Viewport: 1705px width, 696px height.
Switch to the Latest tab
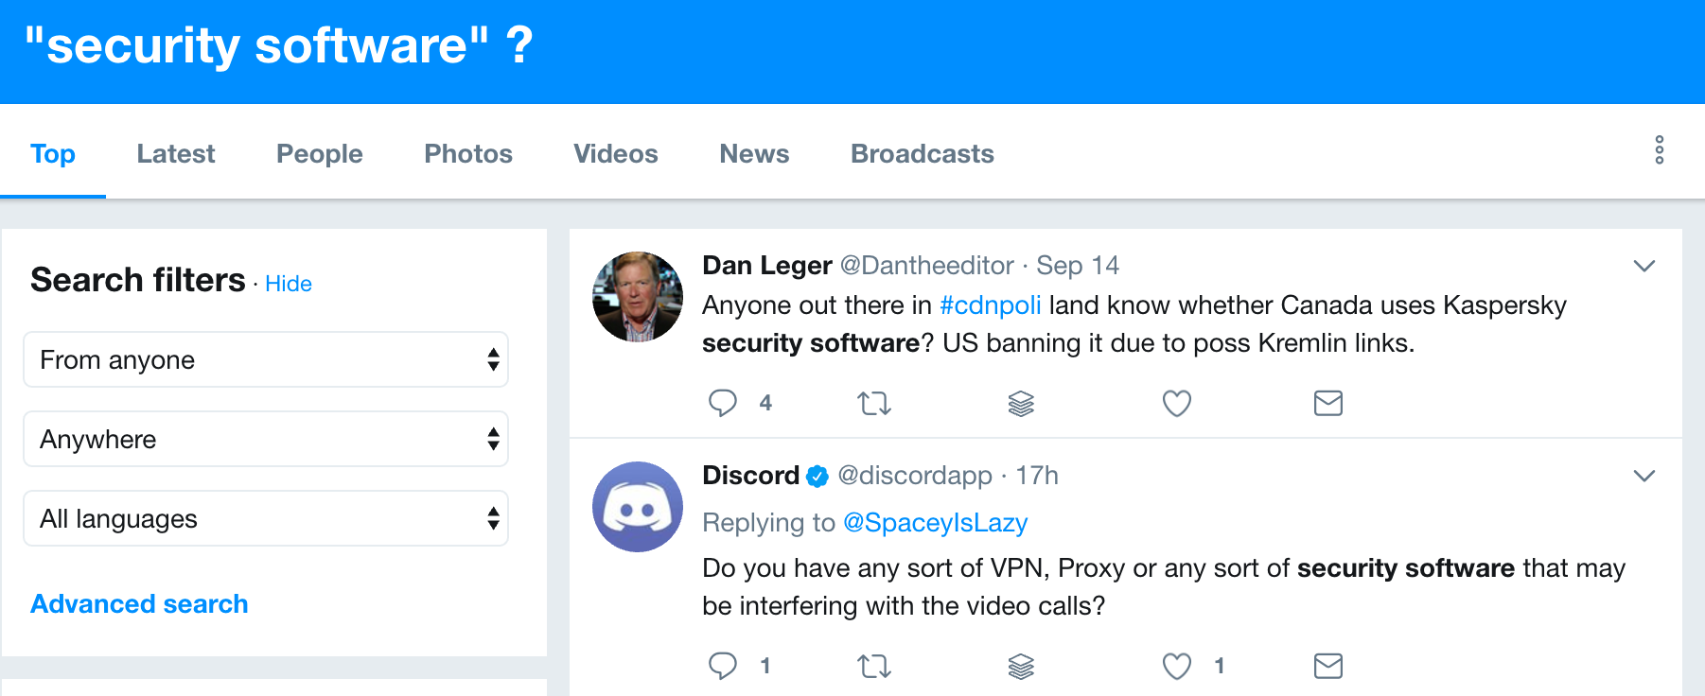(176, 153)
